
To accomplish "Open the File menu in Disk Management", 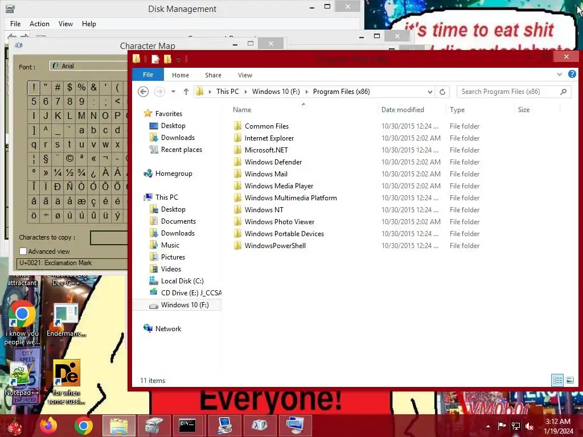I will click(15, 24).
